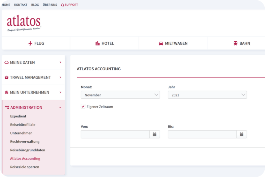
Task: Open the Bis date calendar picker
Action: coord(241,134)
